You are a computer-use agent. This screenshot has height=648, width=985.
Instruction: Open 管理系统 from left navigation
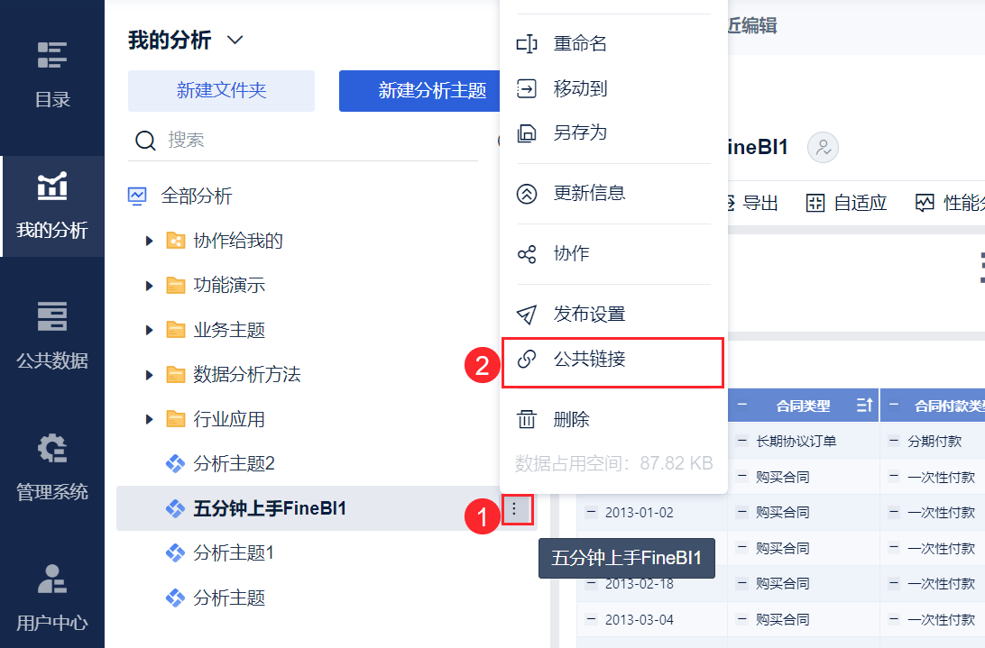click(x=52, y=466)
